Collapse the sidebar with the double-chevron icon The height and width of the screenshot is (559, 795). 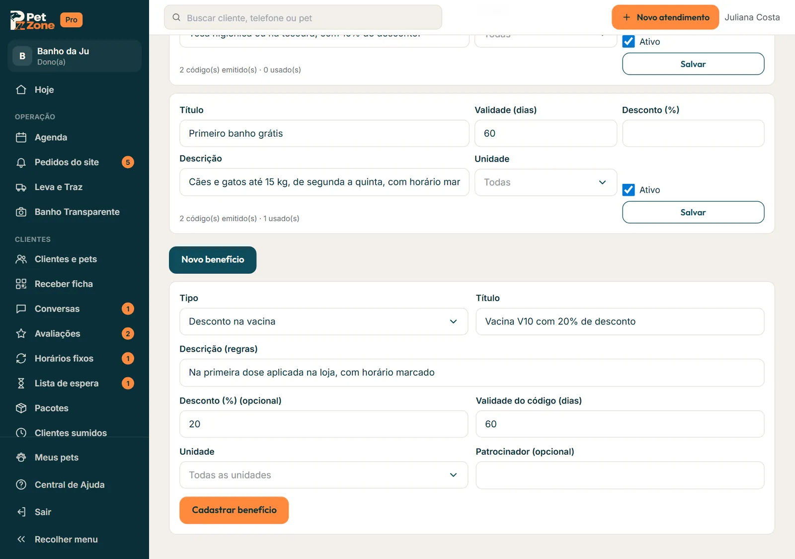pos(21,539)
